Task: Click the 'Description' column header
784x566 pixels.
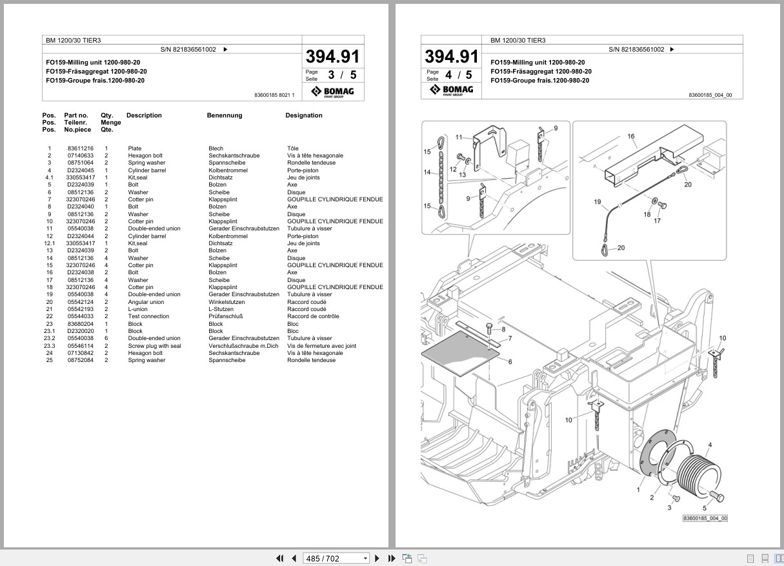Action: pos(144,116)
